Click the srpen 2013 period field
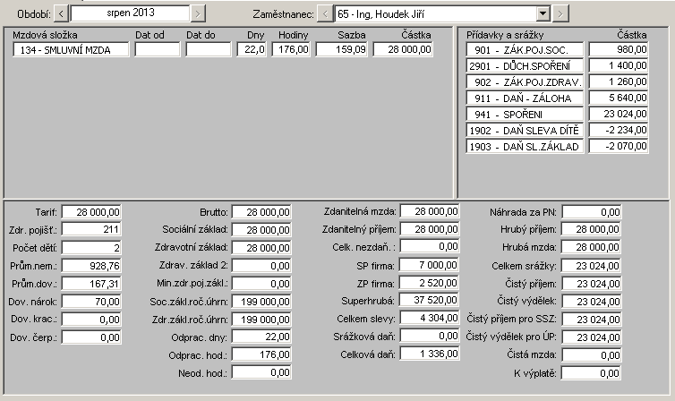Image resolution: width=675 pixels, height=401 pixels. (x=131, y=13)
